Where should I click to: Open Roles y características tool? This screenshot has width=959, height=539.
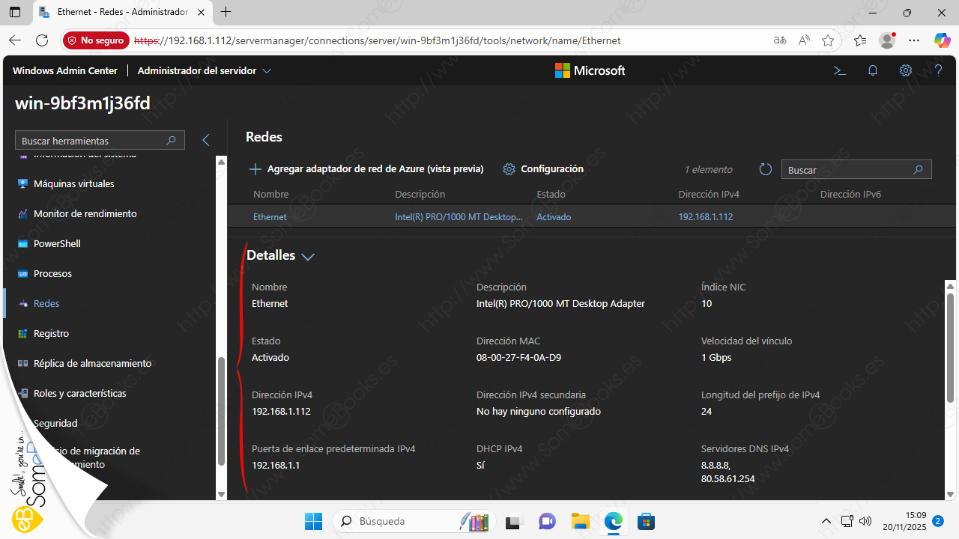tap(79, 393)
